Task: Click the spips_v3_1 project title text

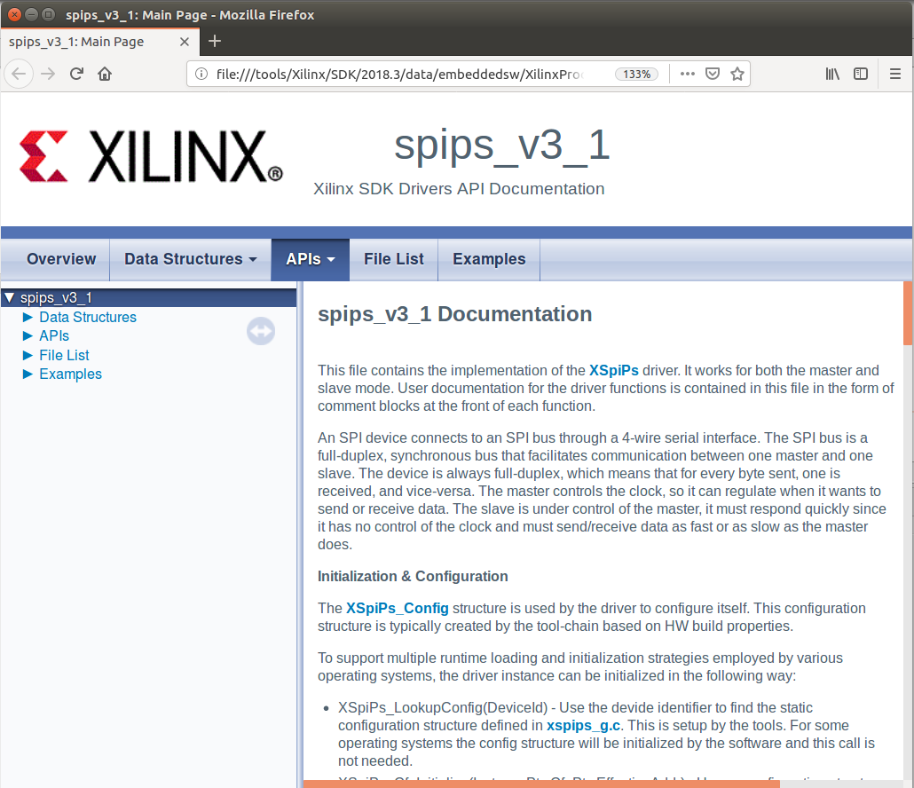Action: click(x=502, y=146)
